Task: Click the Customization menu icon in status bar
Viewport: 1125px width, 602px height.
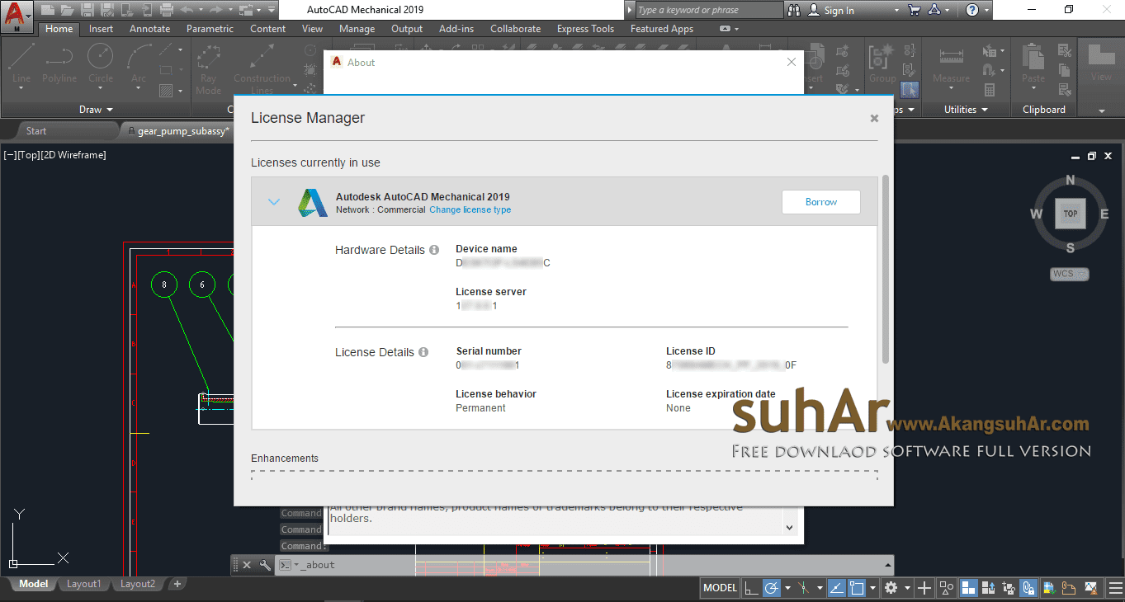Action: pyautogui.click(x=1115, y=588)
